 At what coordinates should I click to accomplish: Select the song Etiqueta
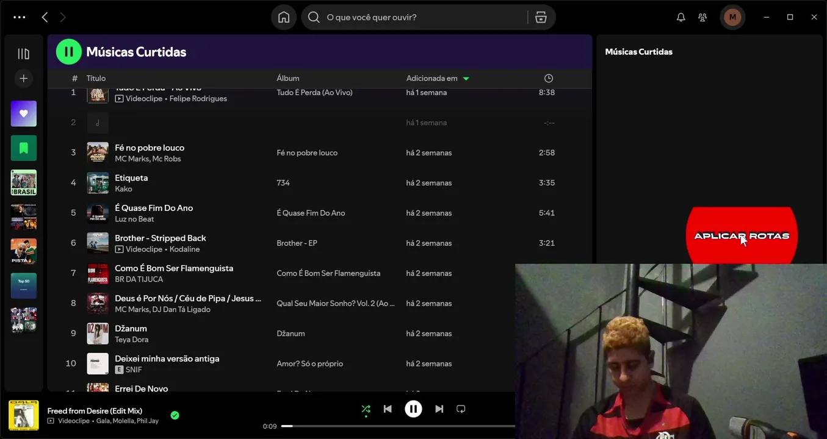pos(131,177)
